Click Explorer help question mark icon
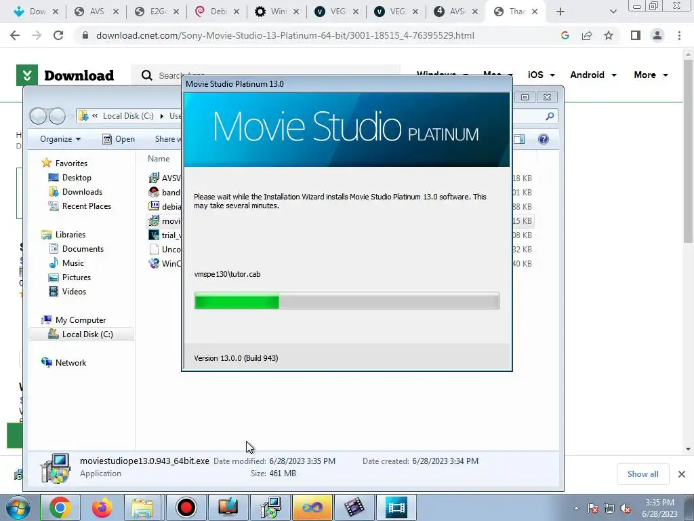Image resolution: width=694 pixels, height=521 pixels. (x=544, y=139)
